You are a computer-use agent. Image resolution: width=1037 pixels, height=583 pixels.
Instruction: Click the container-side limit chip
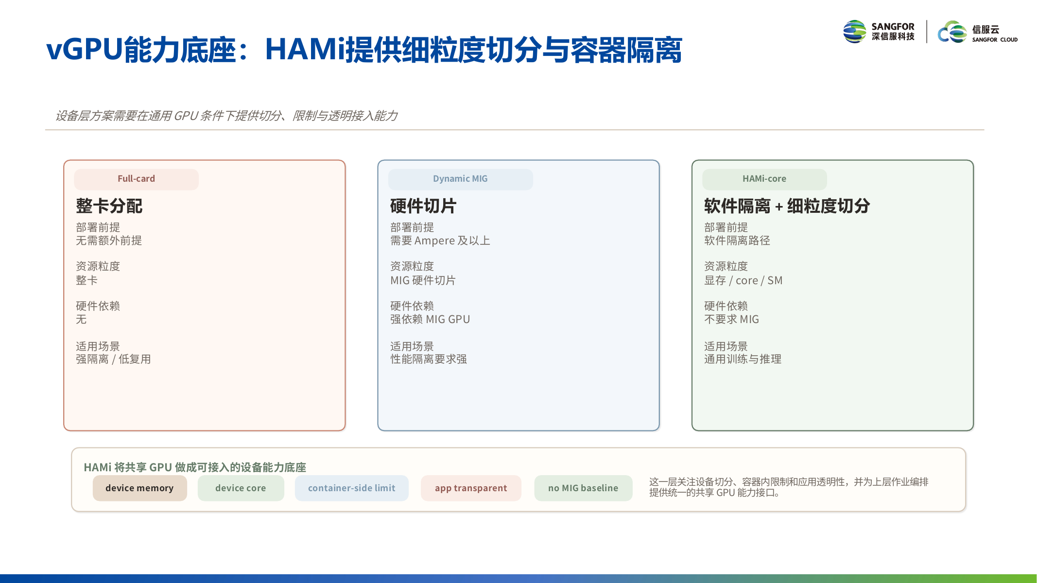(351, 488)
